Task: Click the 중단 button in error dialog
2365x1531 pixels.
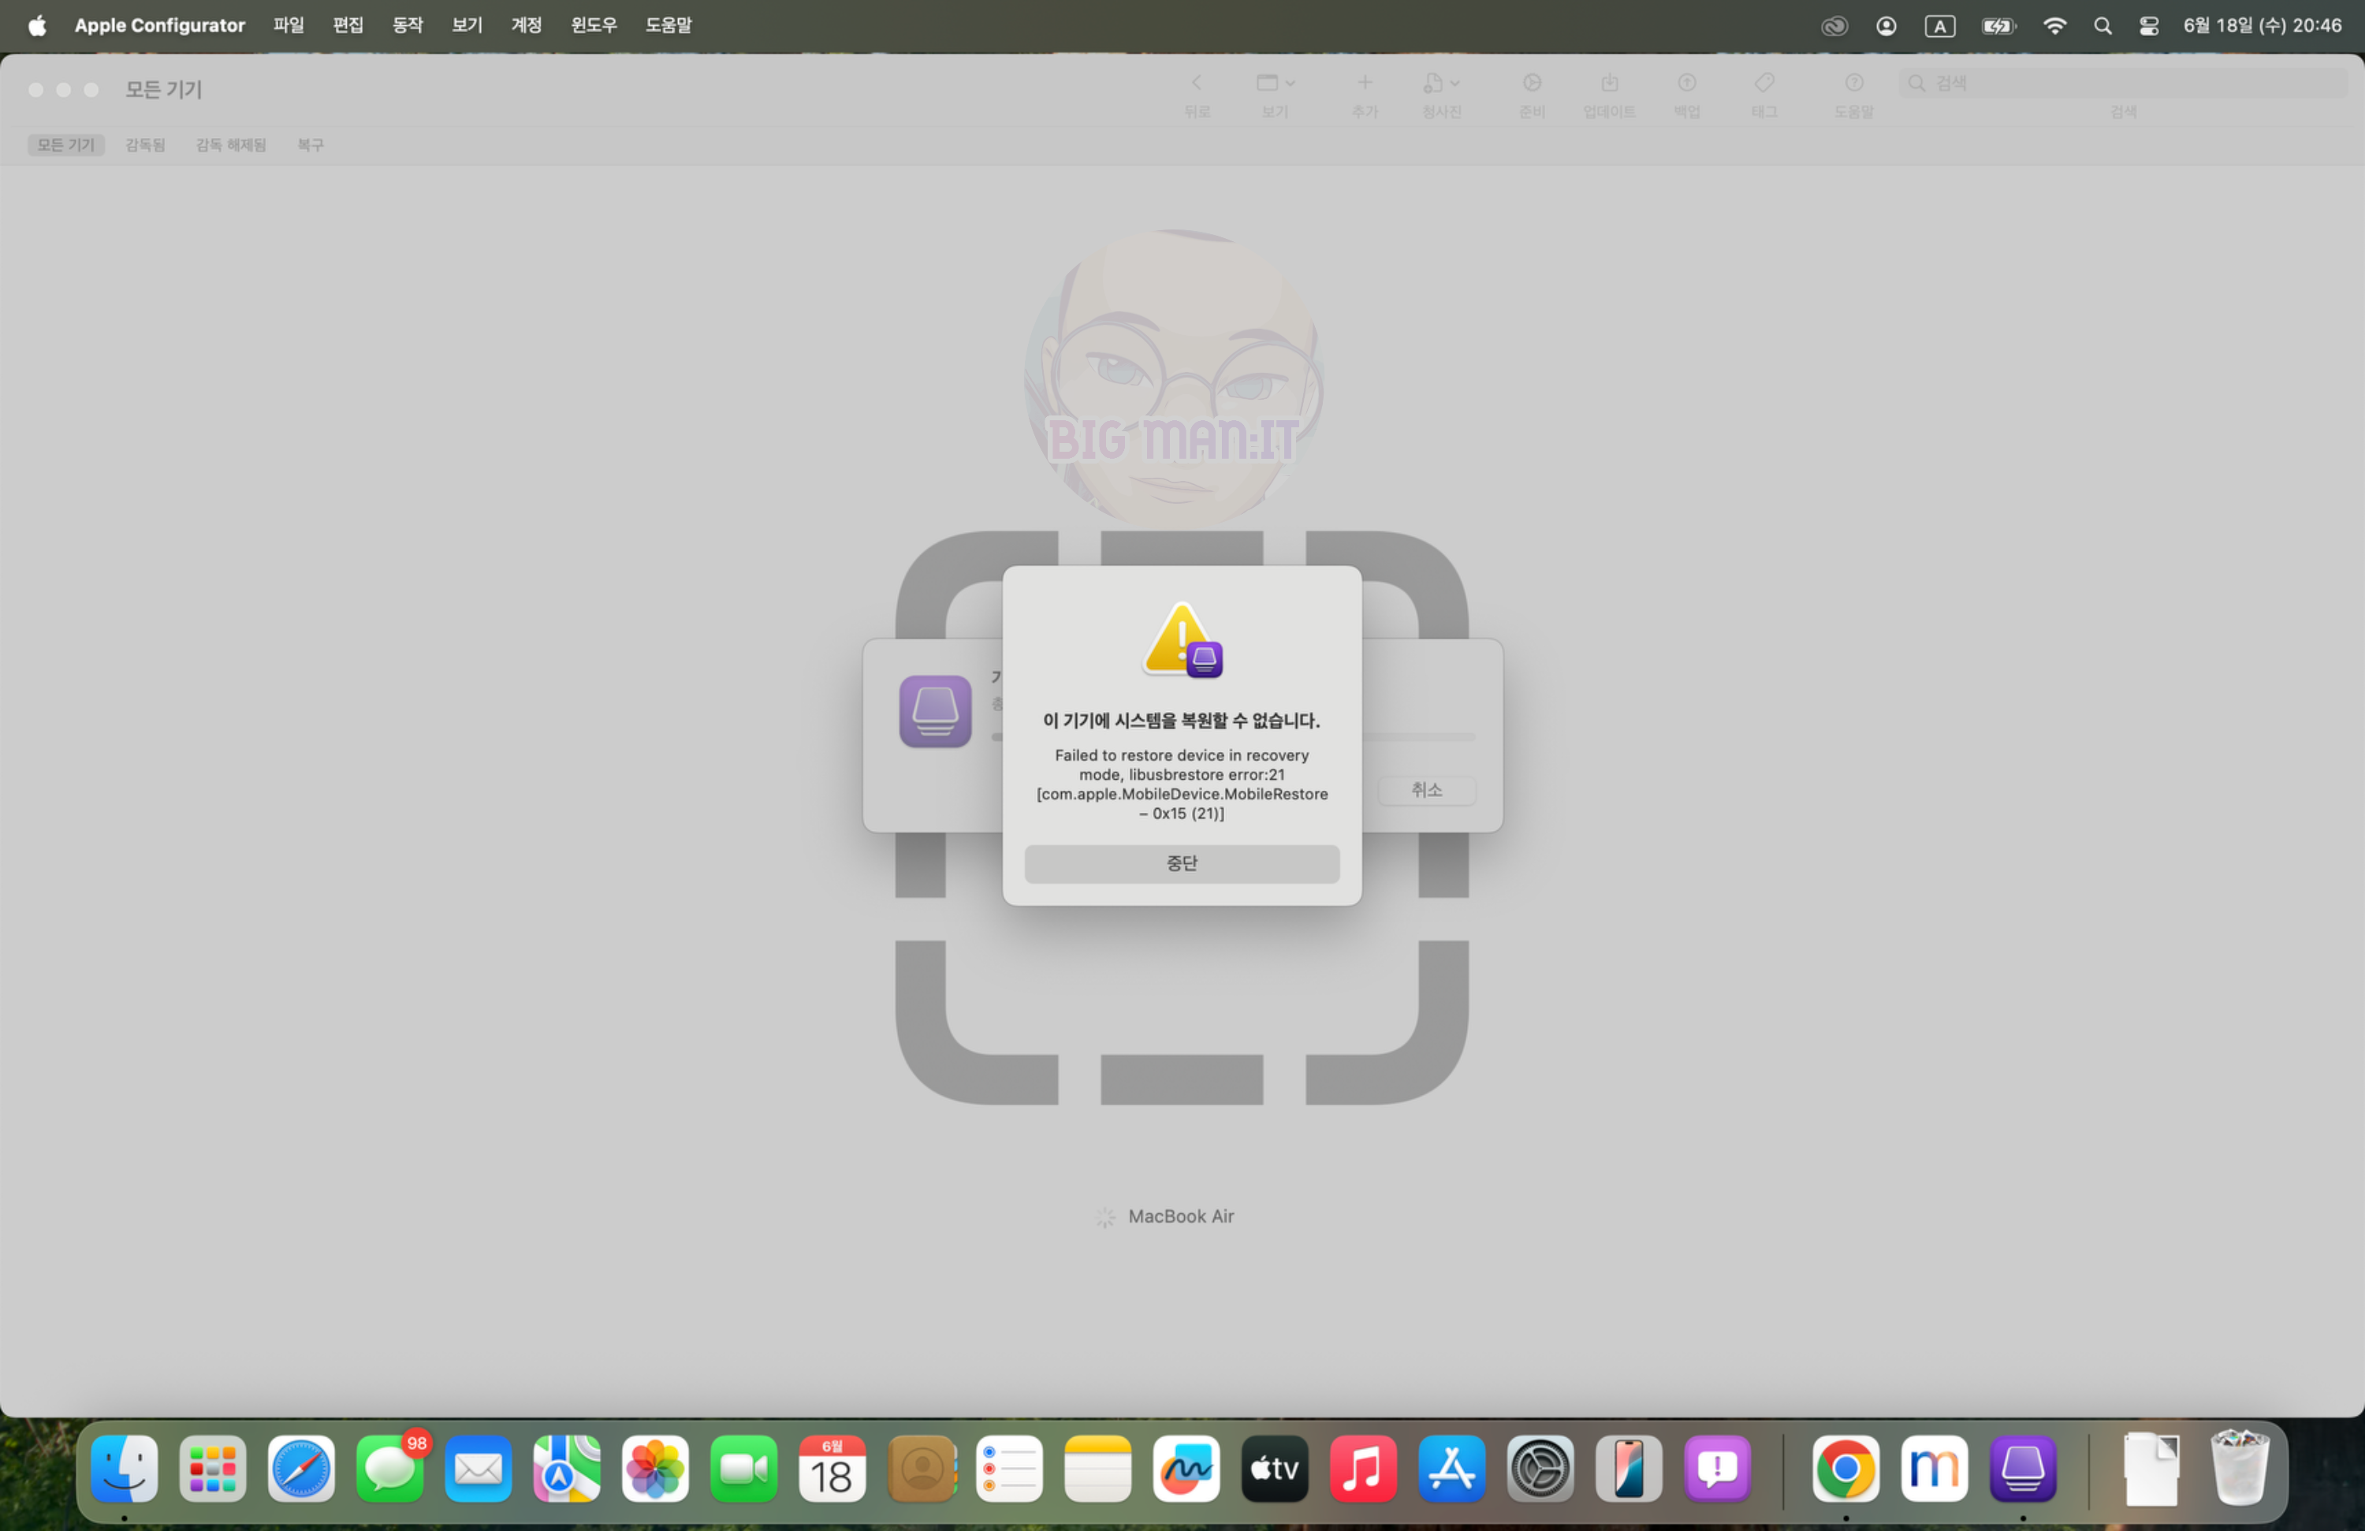Action: click(1182, 863)
